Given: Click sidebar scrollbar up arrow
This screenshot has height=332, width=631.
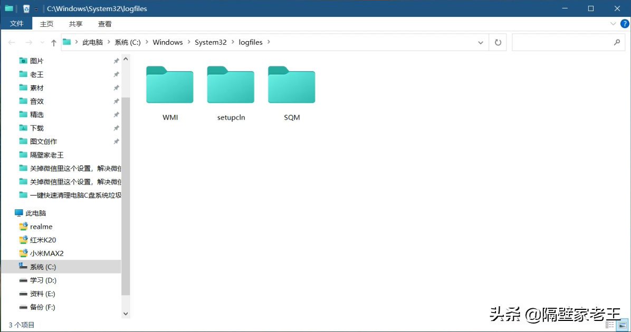Looking at the screenshot, I should pyautogui.click(x=126, y=59).
